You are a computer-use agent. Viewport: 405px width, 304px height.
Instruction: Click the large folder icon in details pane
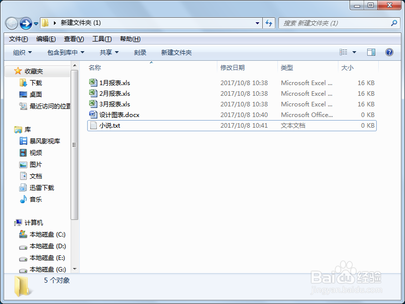tap(23, 286)
